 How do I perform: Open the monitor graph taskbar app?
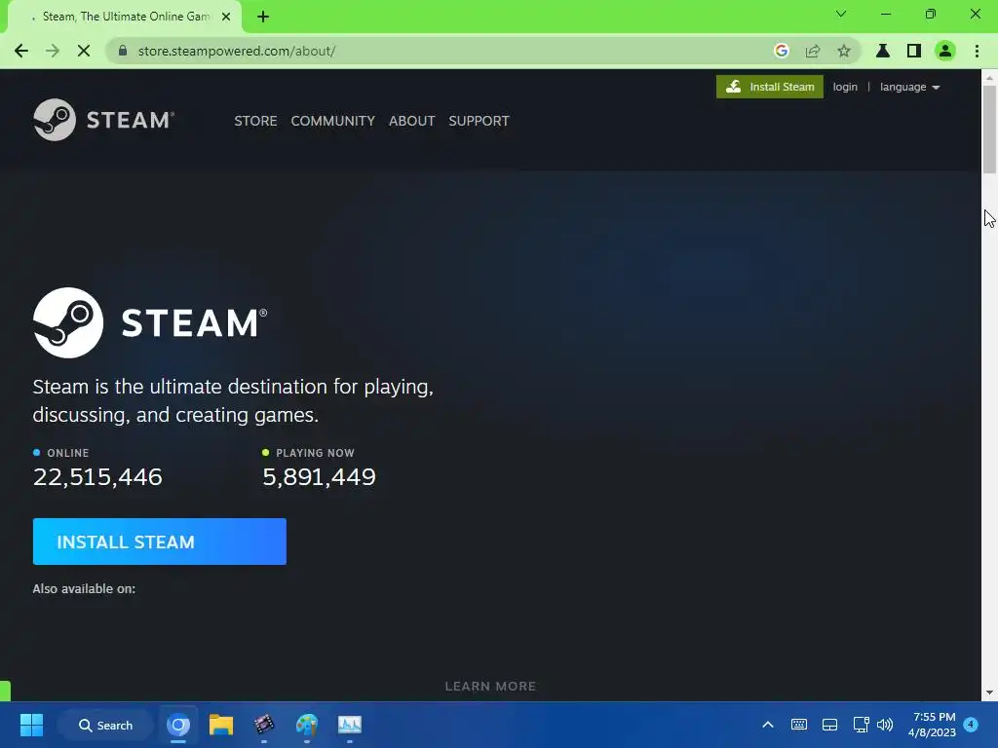click(x=350, y=725)
